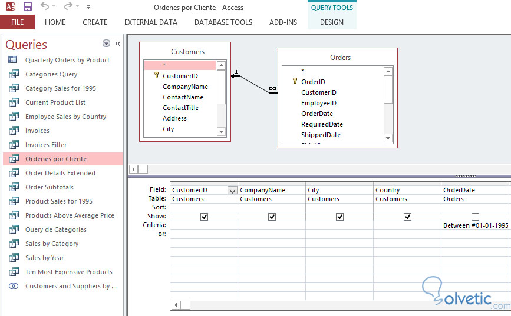Click the up arrow of Orders field list scrollbar

tap(388, 71)
